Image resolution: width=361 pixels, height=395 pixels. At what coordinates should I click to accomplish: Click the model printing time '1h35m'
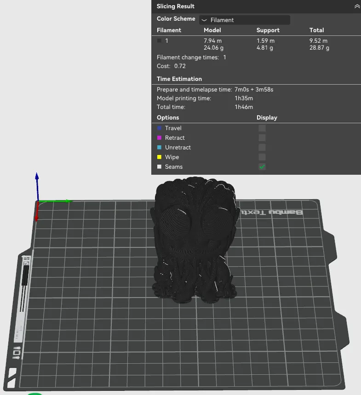244,98
